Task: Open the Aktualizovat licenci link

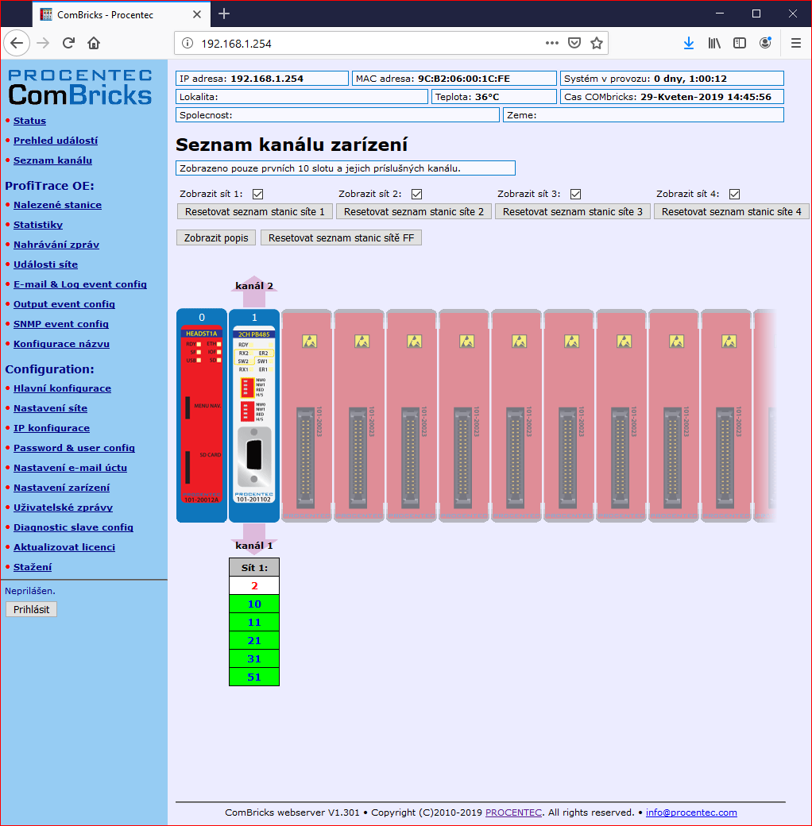Action: pos(64,547)
